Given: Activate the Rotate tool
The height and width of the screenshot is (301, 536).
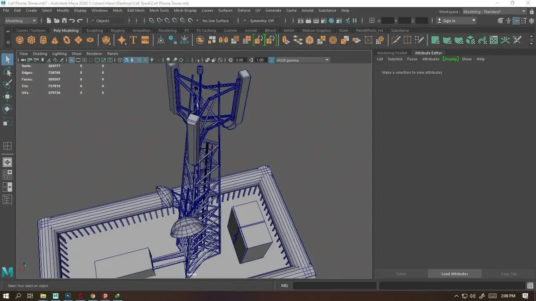Looking at the screenshot, I should click(8, 109).
